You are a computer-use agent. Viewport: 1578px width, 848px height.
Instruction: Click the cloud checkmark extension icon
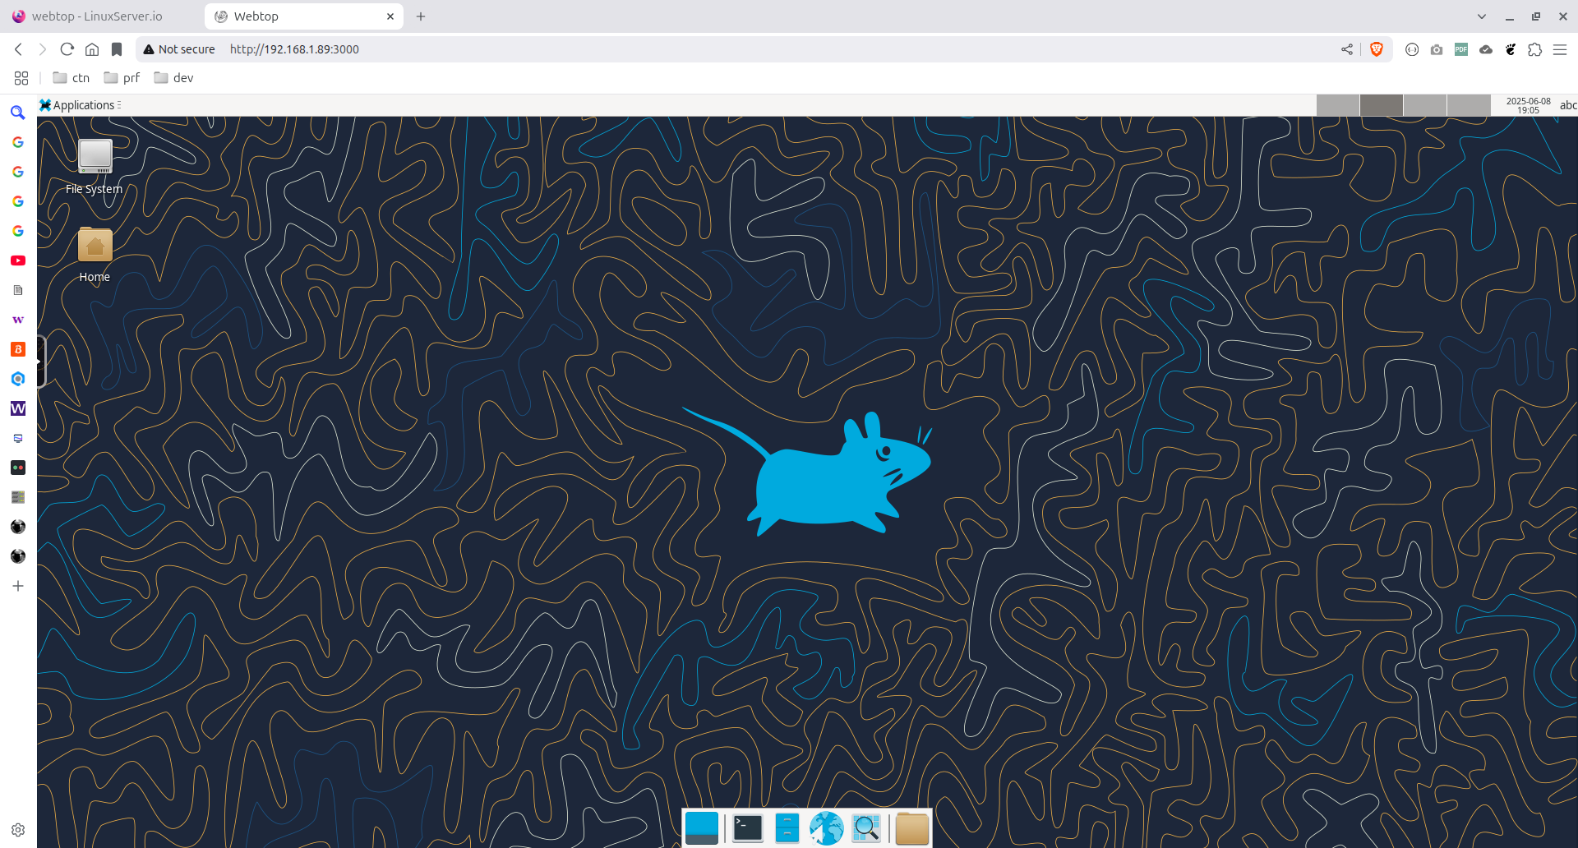pyautogui.click(x=1486, y=49)
